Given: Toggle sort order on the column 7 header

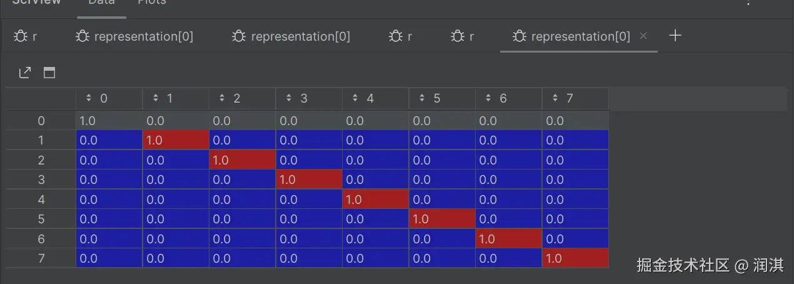Looking at the screenshot, I should (x=555, y=98).
